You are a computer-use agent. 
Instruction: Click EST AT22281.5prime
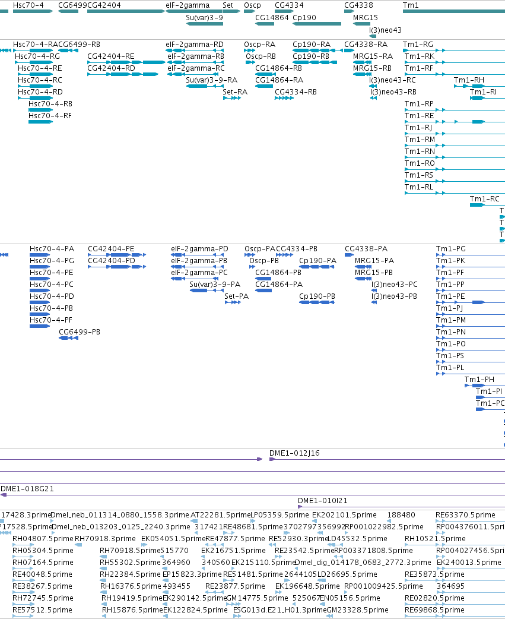221,515
